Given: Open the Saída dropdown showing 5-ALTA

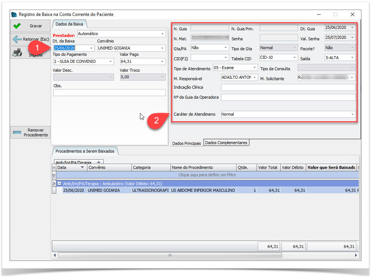Looking at the screenshot, I should click(x=352, y=58).
